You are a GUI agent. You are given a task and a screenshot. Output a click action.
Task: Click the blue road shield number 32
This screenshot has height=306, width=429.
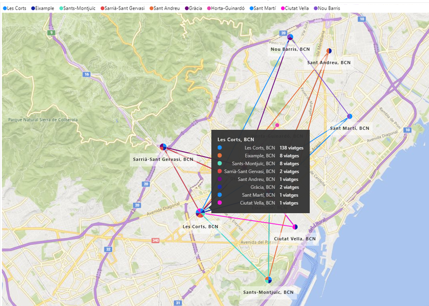click(108, 249)
